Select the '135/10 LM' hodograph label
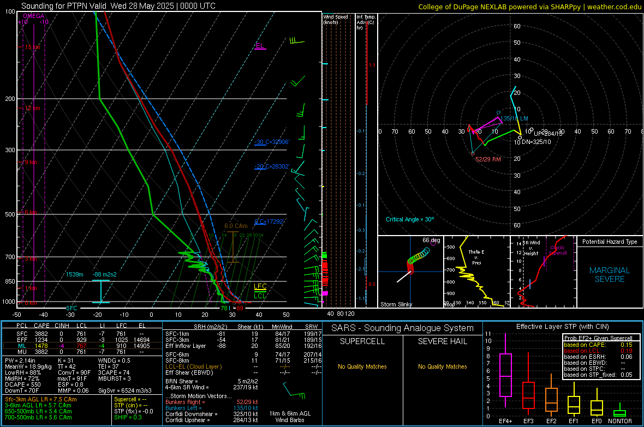 tap(514, 118)
